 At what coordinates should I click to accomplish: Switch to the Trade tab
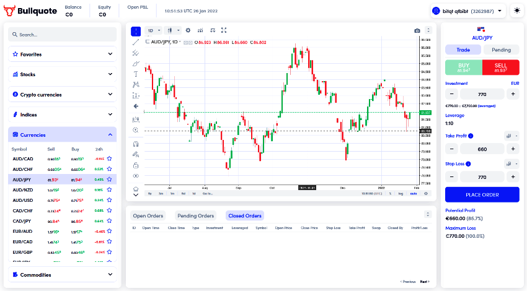point(463,50)
